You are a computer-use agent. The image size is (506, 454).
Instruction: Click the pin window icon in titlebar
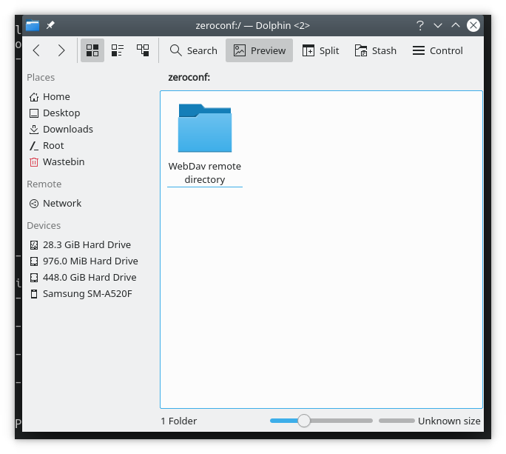tap(50, 25)
